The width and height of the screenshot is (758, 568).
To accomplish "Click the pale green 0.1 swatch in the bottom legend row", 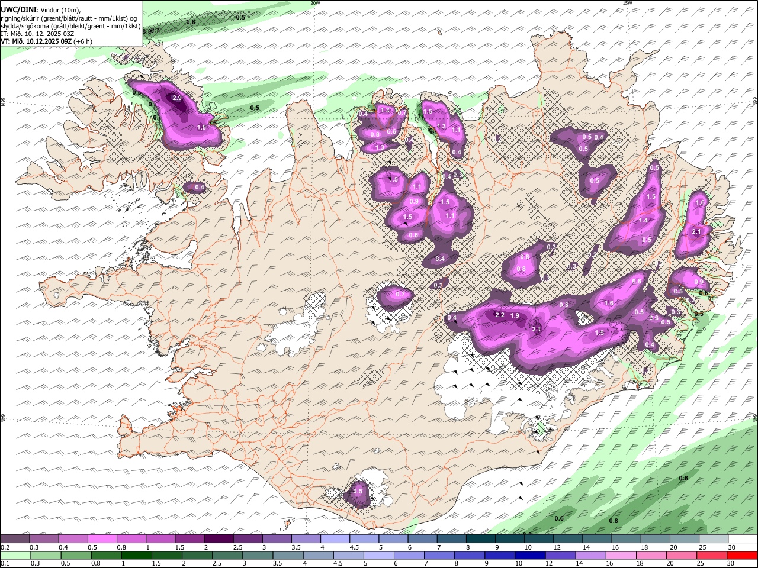I will pyautogui.click(x=15, y=556).
